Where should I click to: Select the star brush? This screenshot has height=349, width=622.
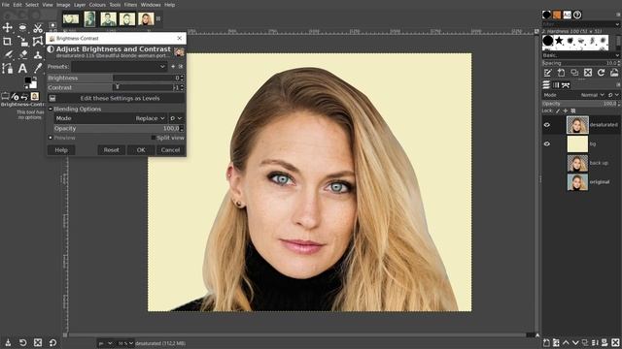coord(559,41)
